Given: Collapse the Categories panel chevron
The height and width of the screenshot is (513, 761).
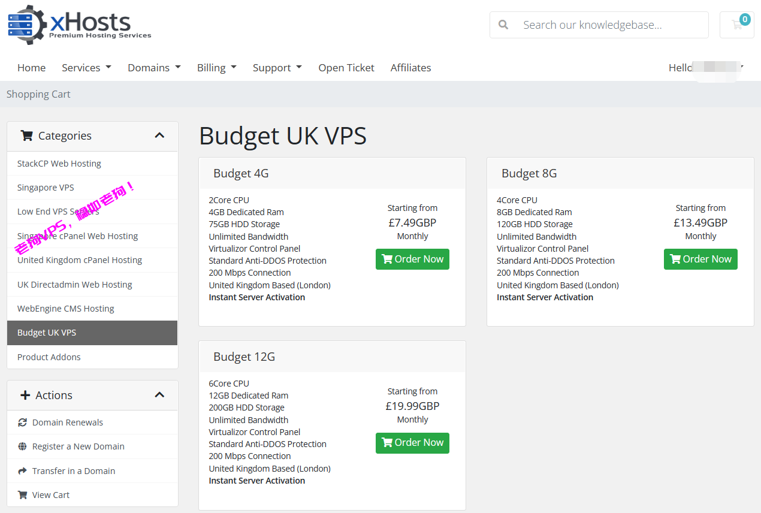Looking at the screenshot, I should [x=159, y=135].
